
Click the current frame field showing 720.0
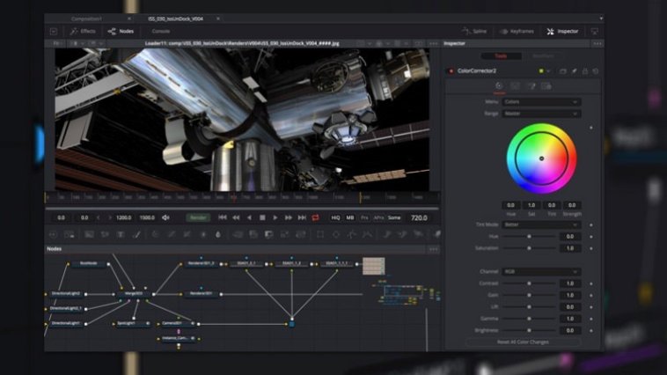tap(419, 217)
